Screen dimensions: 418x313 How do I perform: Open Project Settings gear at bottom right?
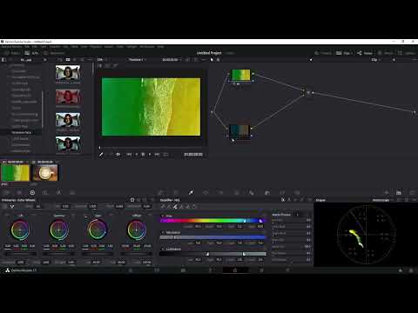411,270
